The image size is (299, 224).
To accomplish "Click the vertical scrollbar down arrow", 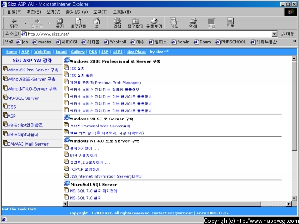I will [x=294, y=198].
